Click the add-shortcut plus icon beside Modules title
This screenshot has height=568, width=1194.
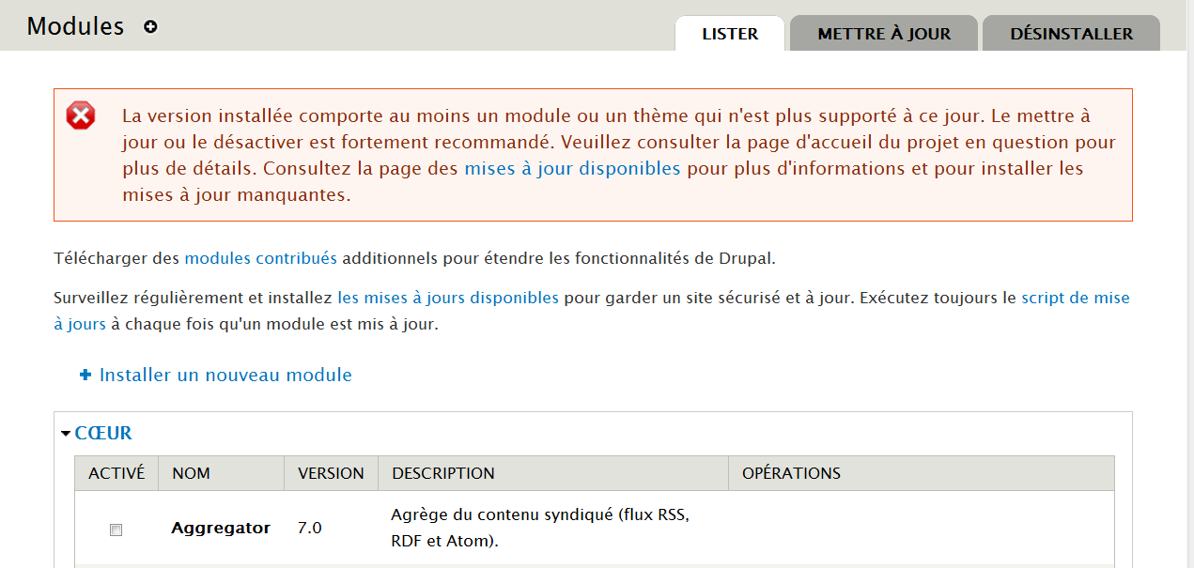pyautogui.click(x=150, y=27)
